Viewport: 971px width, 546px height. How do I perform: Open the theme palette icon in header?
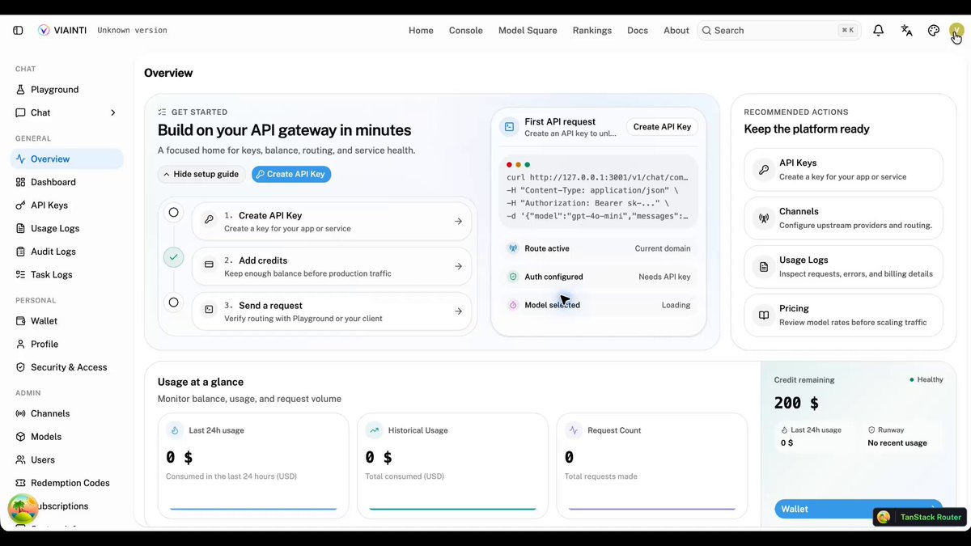pos(934,31)
